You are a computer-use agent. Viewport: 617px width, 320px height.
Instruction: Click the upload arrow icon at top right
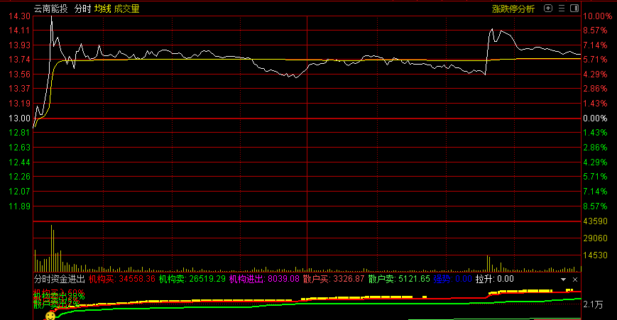click(x=547, y=9)
